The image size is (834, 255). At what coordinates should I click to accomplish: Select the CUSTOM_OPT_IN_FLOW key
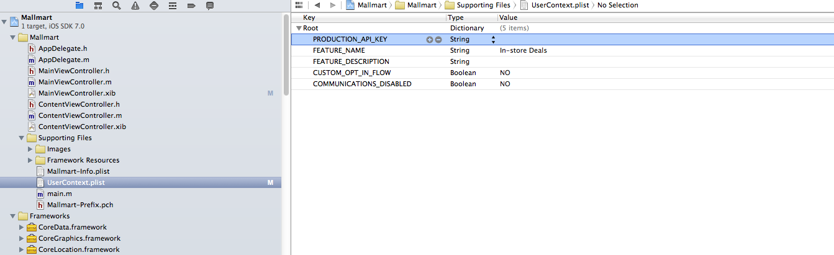click(x=351, y=73)
